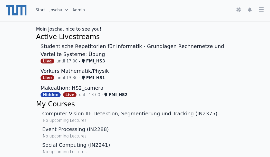Open Social Computing (IN2241) course
The width and height of the screenshot is (270, 157).
(x=76, y=145)
